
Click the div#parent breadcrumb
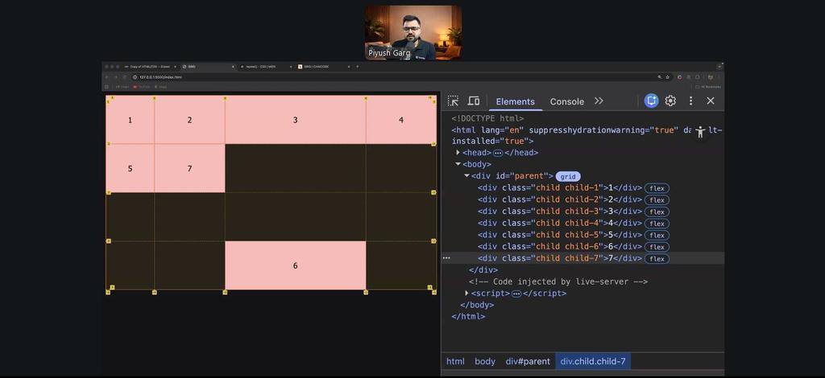528,361
